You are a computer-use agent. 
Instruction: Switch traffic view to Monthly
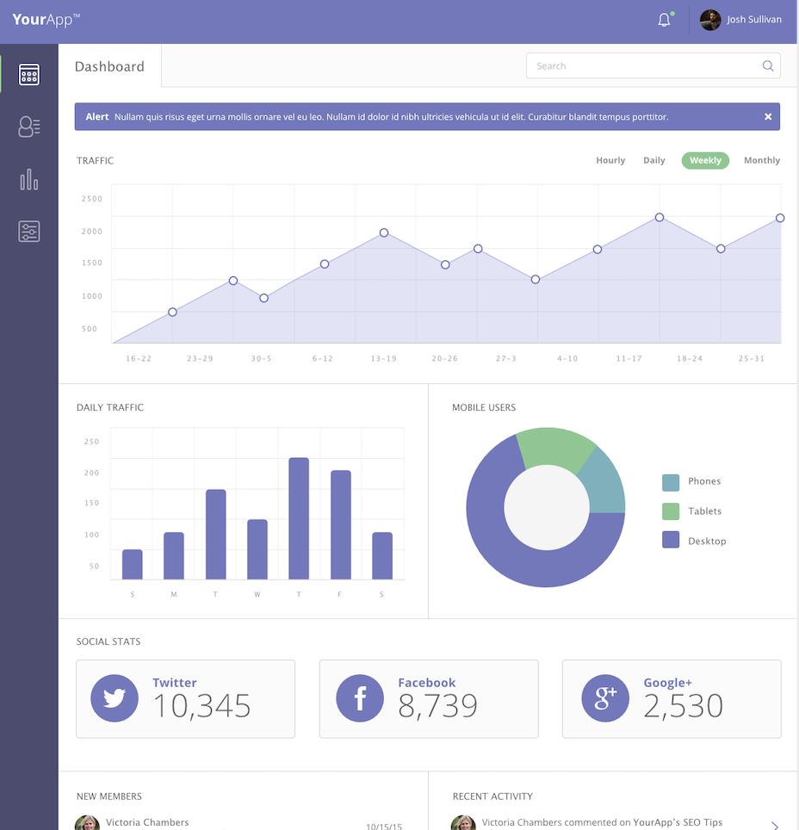[761, 160]
